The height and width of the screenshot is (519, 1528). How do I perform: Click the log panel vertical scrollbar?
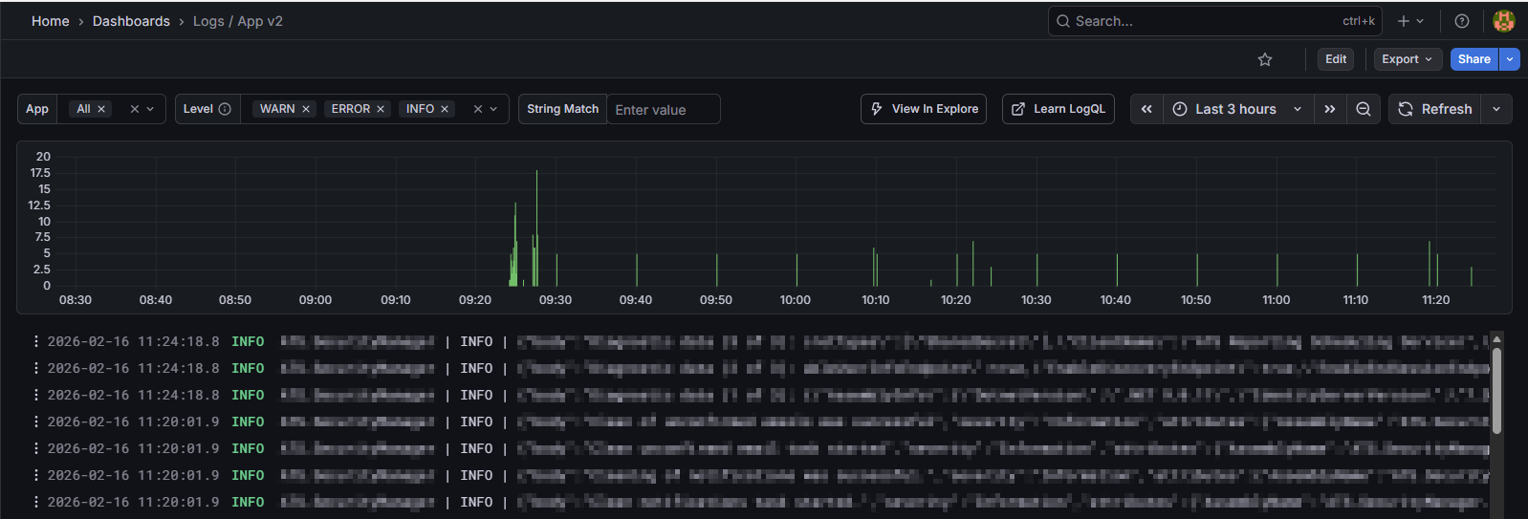[1496, 391]
